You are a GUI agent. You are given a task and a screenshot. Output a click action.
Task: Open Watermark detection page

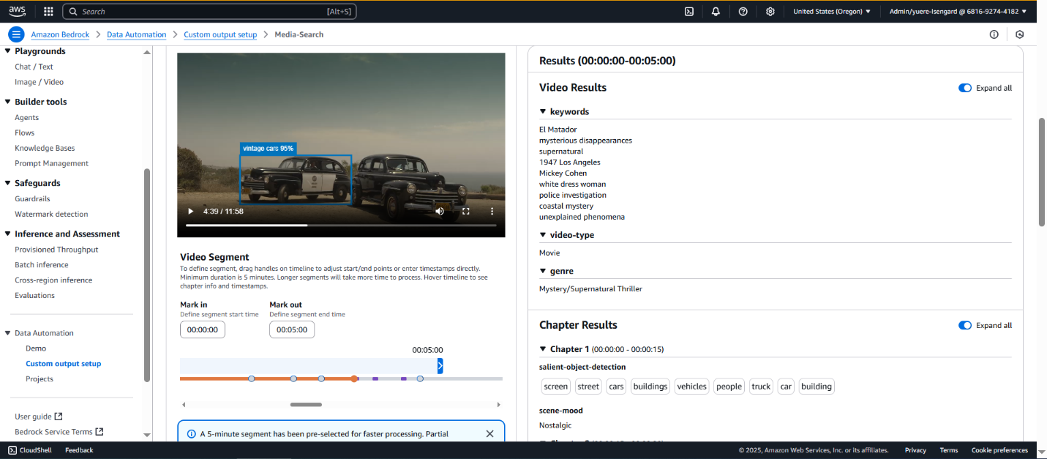tap(51, 214)
